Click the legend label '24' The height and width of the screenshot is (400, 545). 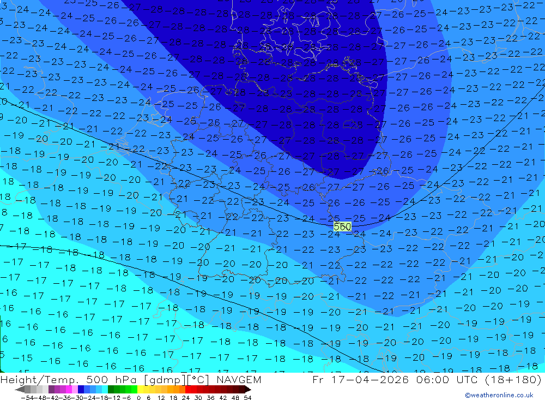pyautogui.click(x=186, y=398)
